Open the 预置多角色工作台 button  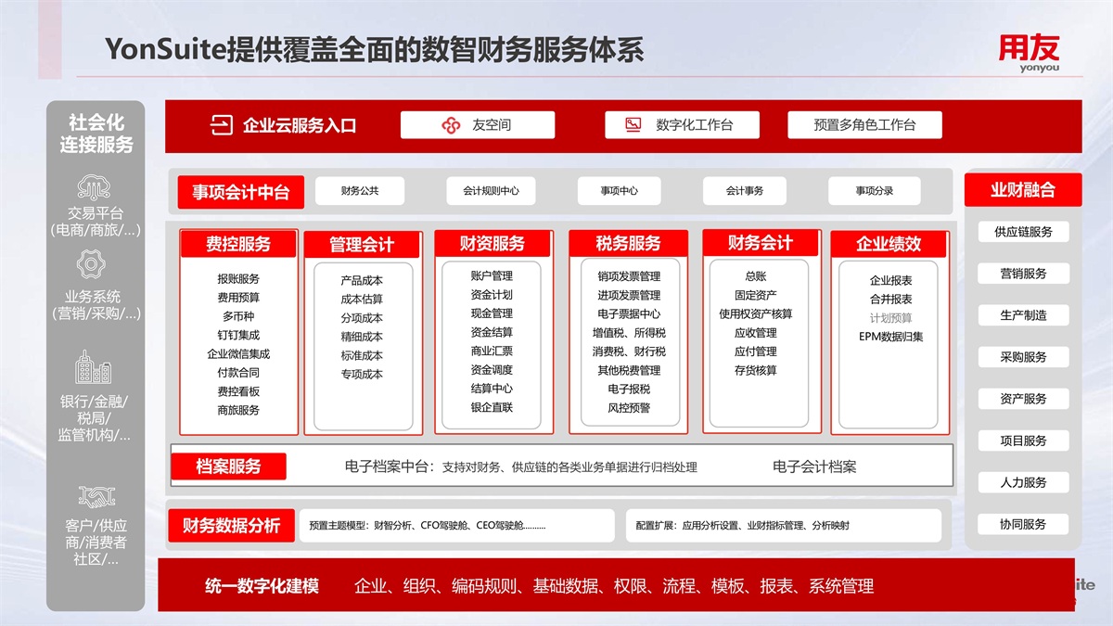(x=864, y=125)
